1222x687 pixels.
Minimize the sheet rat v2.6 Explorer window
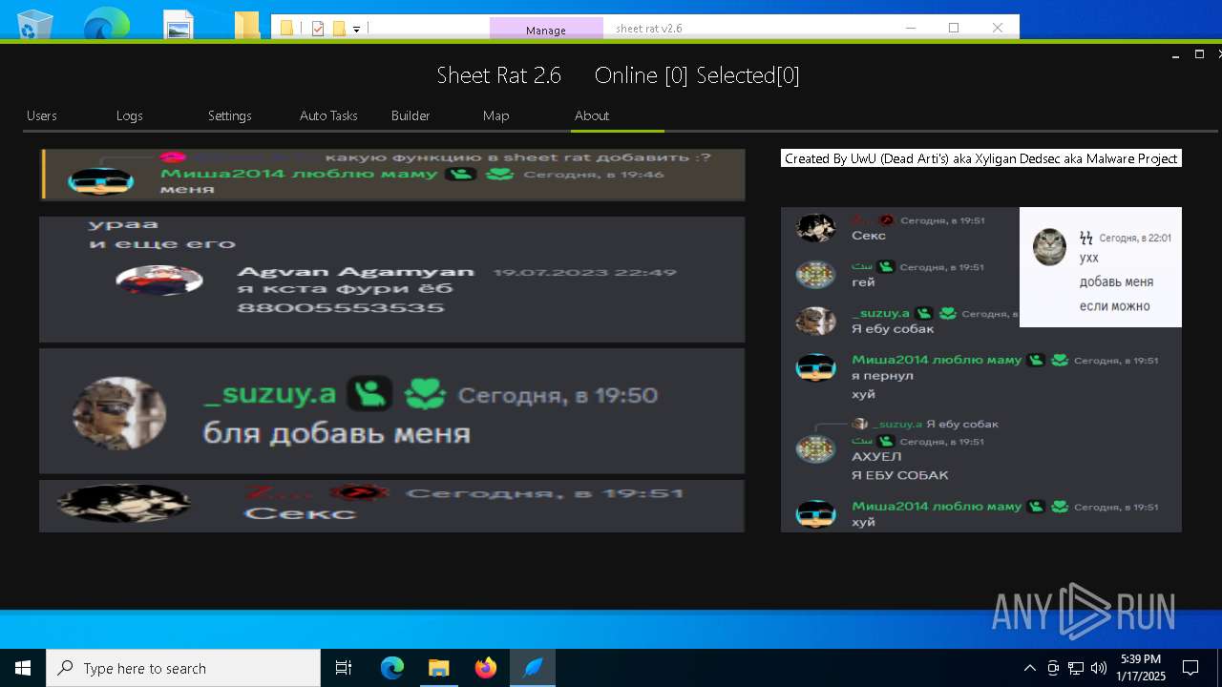click(909, 28)
